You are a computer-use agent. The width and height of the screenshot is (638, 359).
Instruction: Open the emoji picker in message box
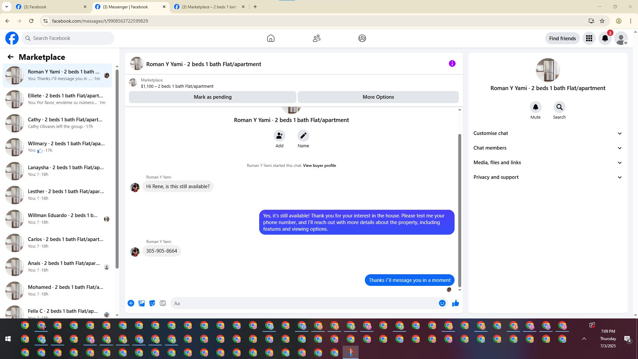[x=442, y=303]
